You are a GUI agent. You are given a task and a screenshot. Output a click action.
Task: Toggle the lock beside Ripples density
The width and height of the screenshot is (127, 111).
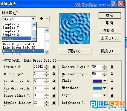tap(53, 103)
